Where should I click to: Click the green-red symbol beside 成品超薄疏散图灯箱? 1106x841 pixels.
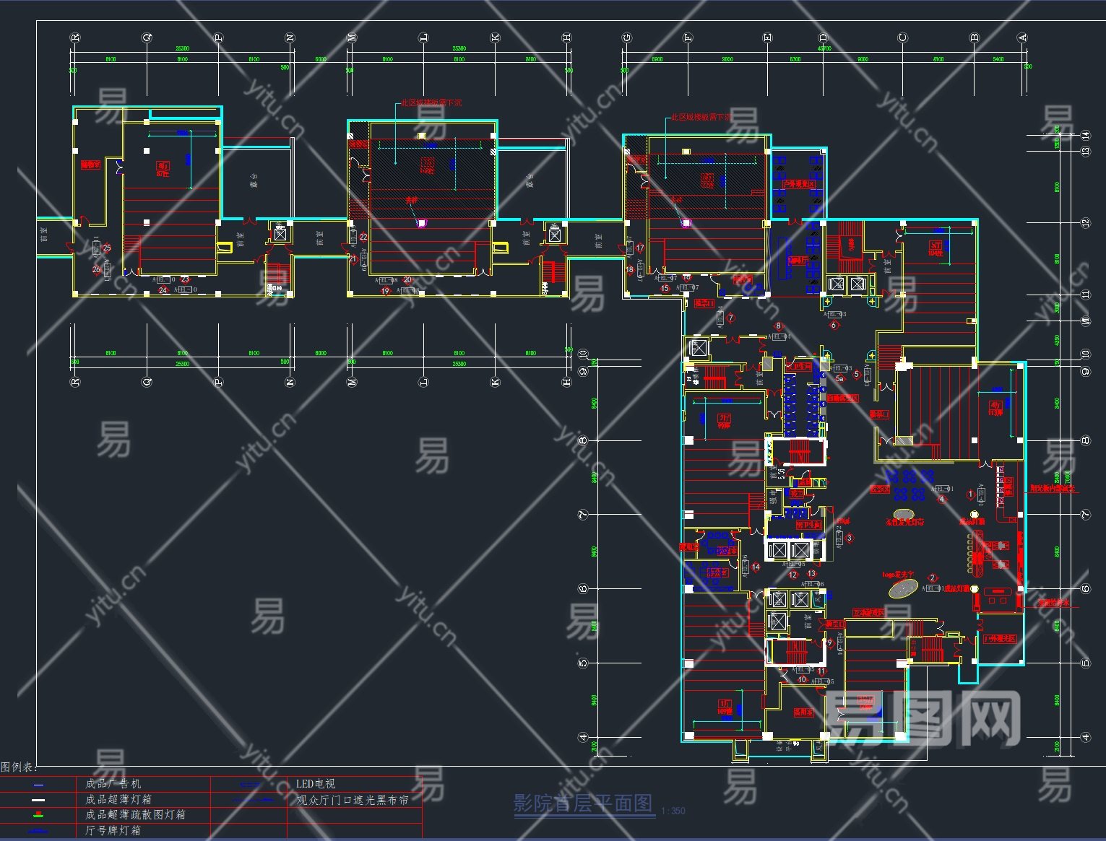pos(39,815)
